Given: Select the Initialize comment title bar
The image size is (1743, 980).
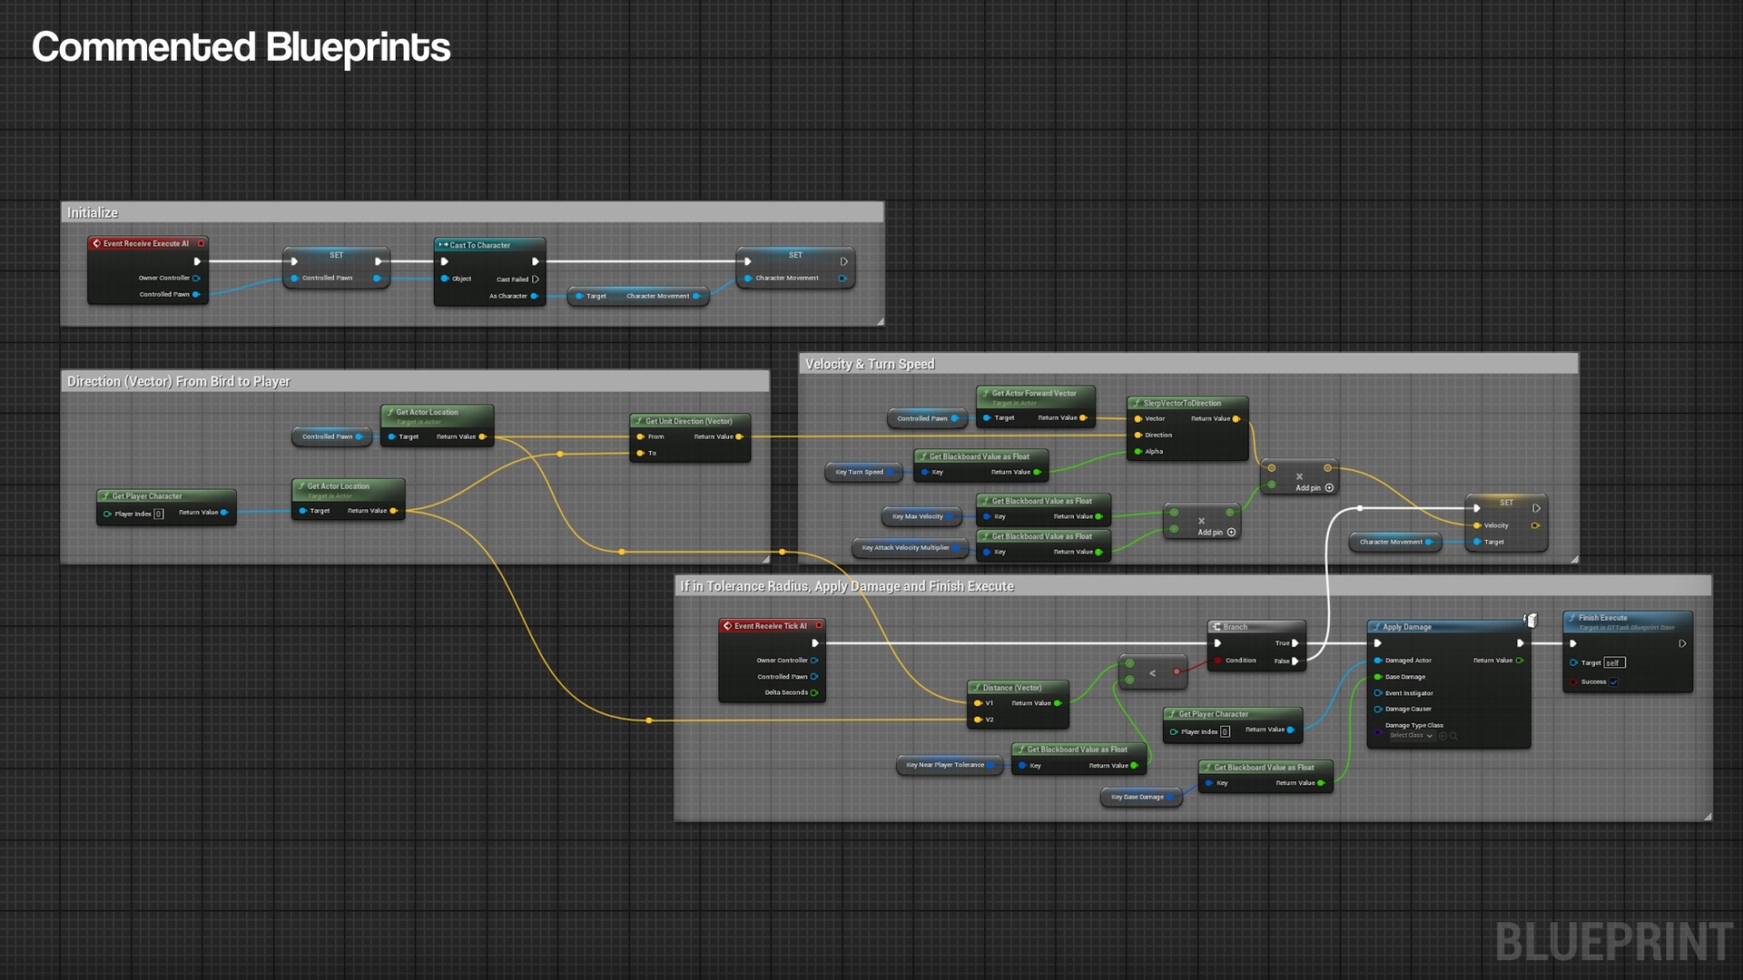Looking at the screenshot, I should [x=472, y=212].
